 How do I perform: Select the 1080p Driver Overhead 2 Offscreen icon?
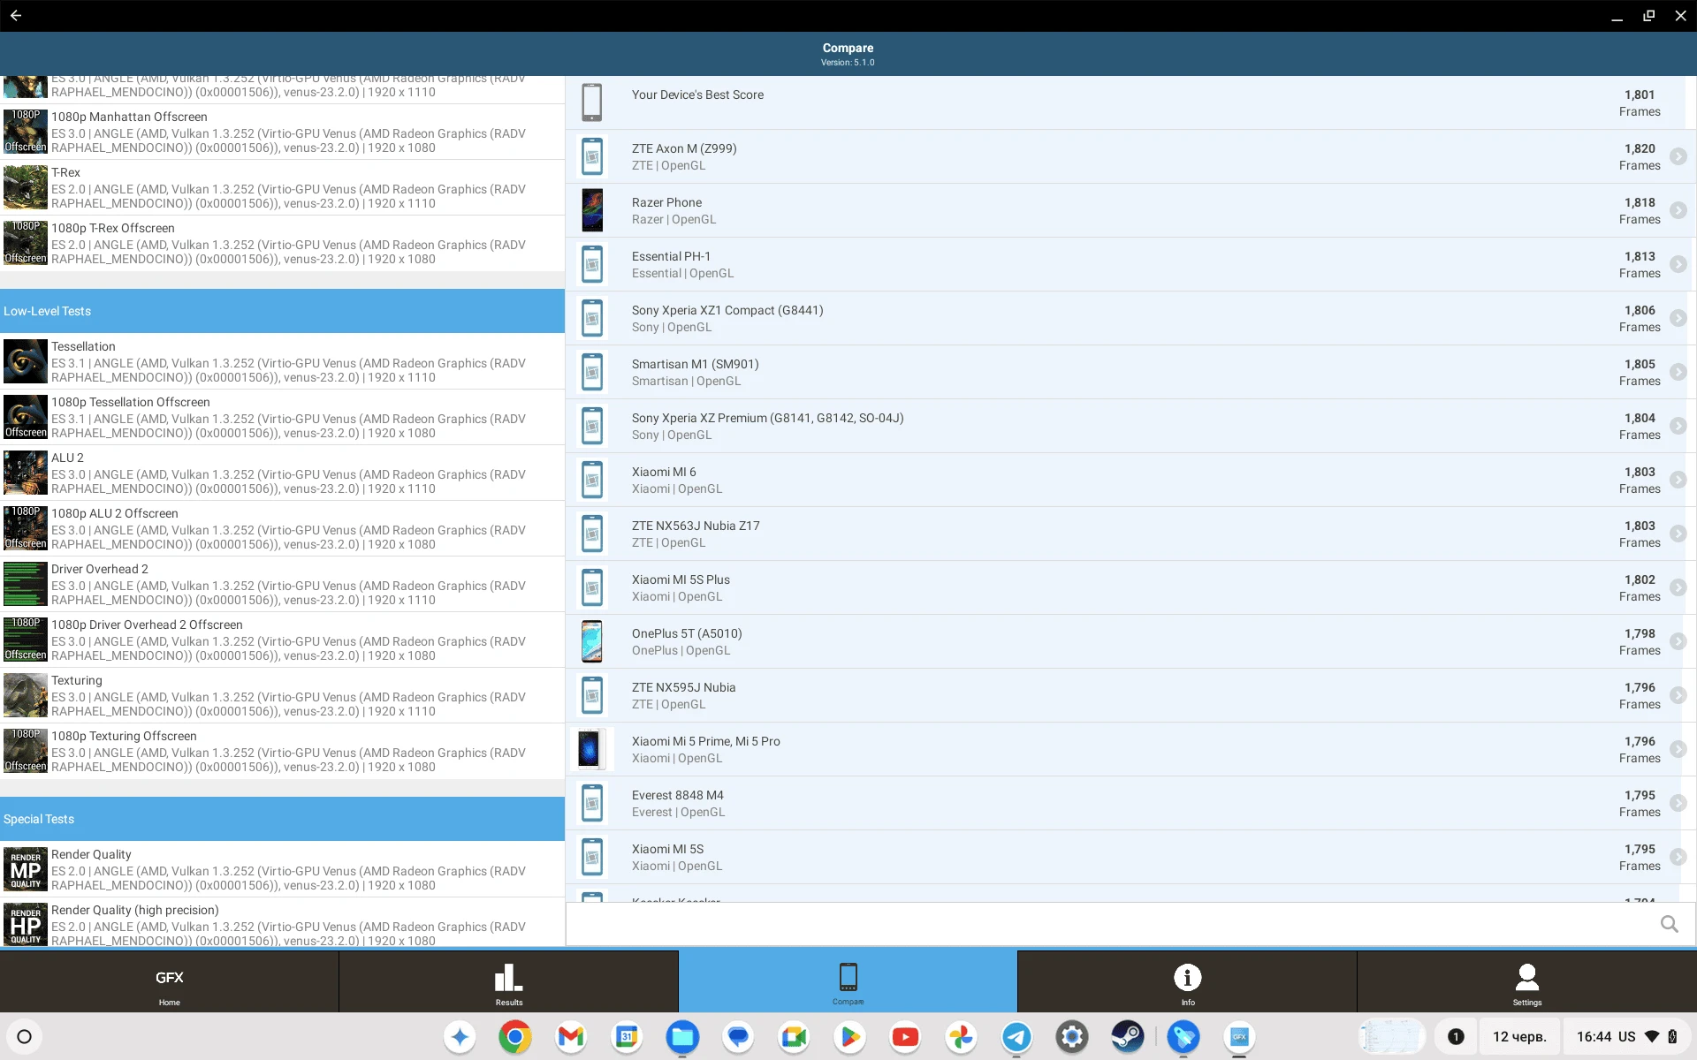[26, 640]
